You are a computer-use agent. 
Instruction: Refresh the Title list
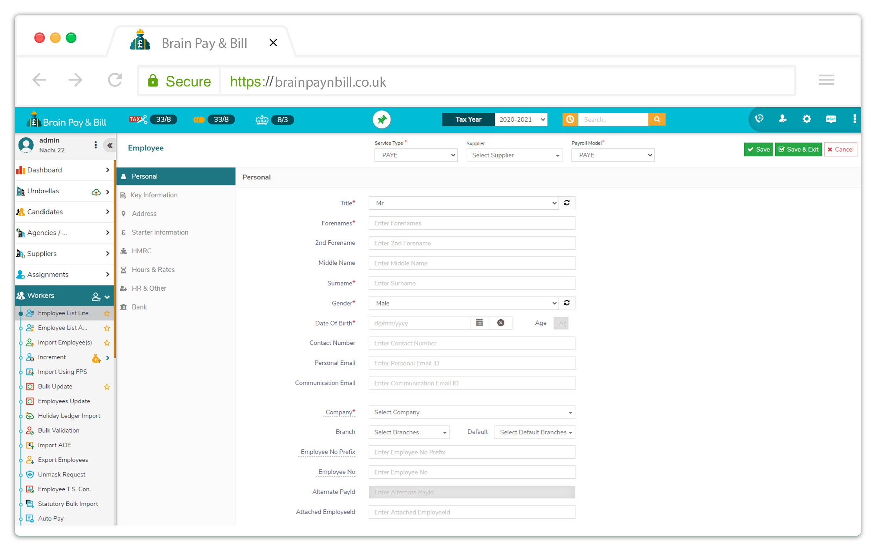[x=567, y=203]
